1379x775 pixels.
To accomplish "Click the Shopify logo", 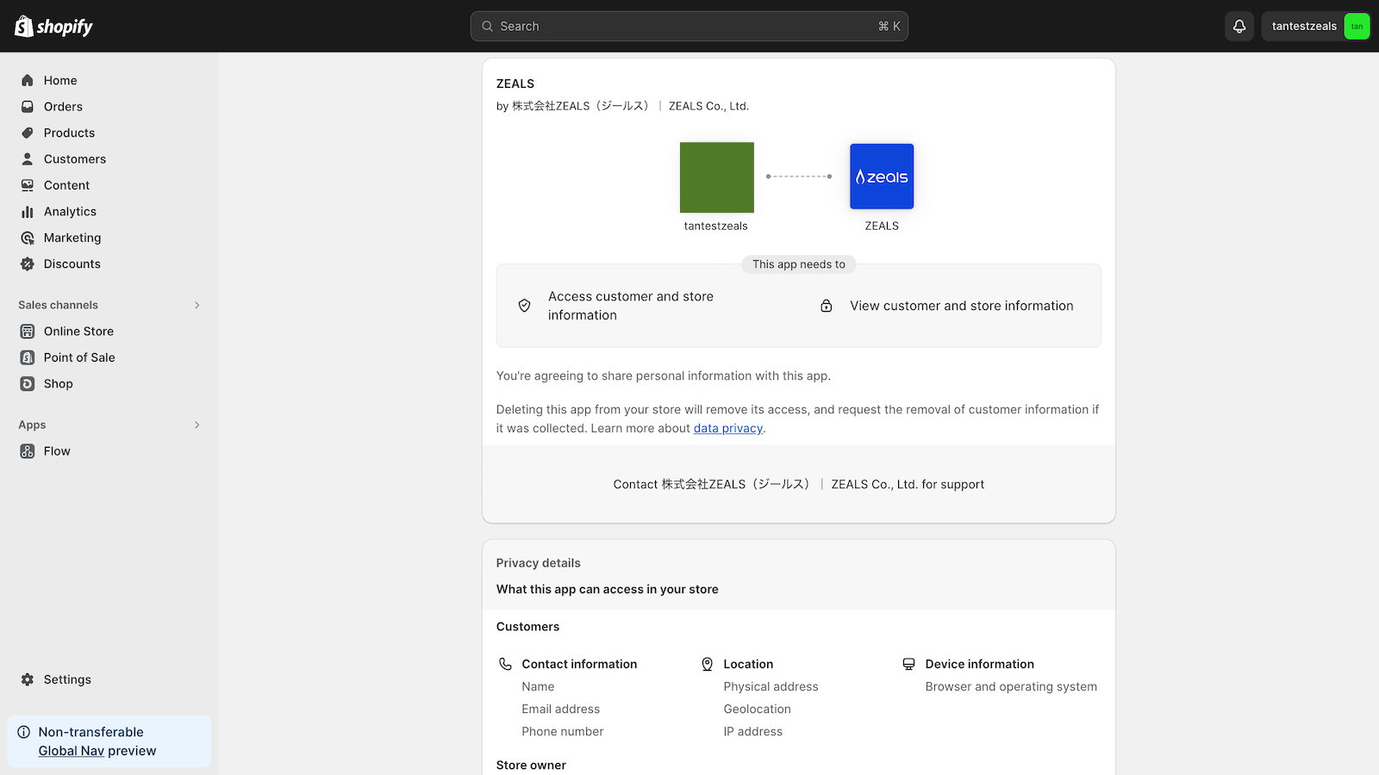I will (53, 26).
